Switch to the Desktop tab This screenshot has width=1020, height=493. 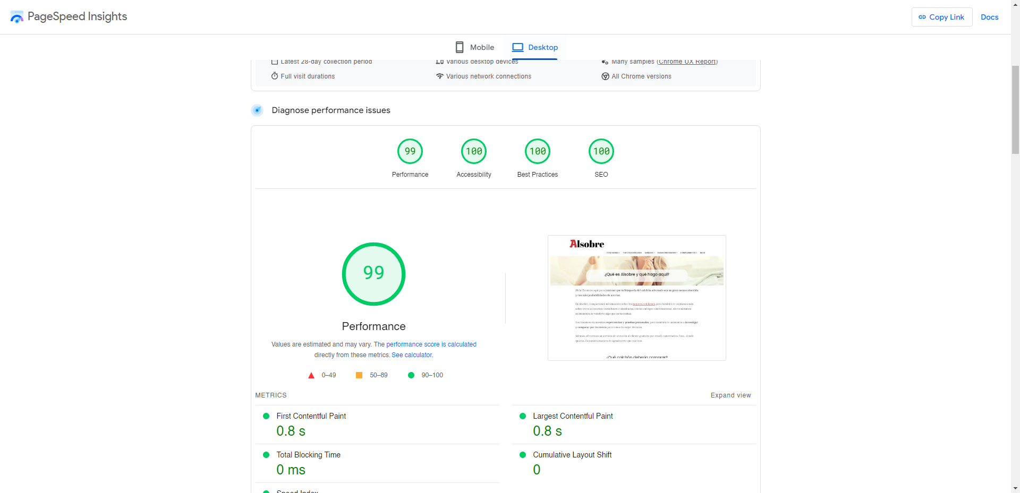pyautogui.click(x=534, y=47)
